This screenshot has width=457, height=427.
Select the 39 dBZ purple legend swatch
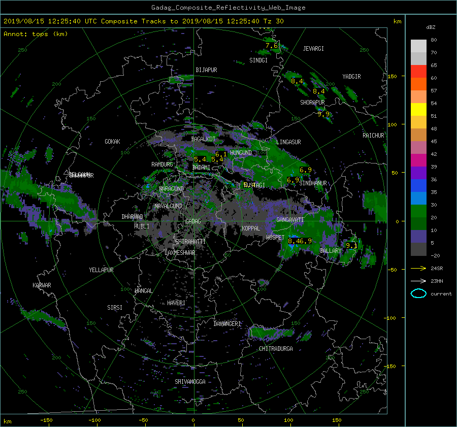pos(418,173)
